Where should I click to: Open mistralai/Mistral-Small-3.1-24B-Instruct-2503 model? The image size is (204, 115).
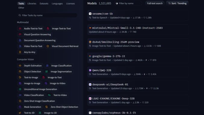pos(127,28)
